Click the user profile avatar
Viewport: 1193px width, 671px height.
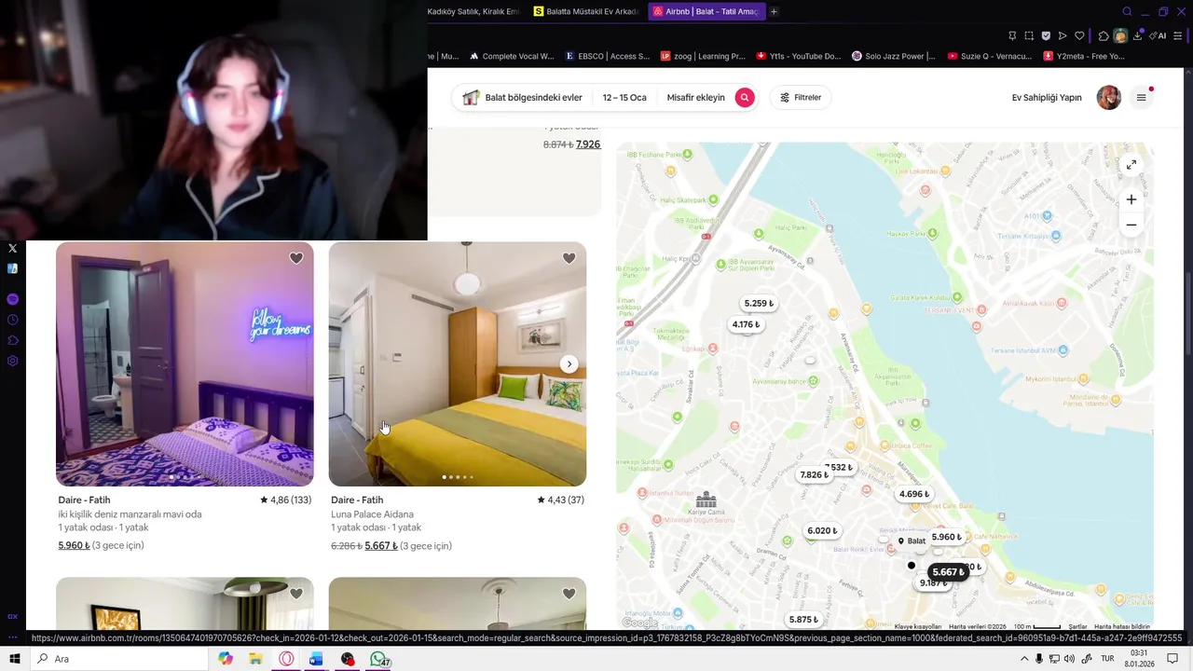(x=1108, y=97)
